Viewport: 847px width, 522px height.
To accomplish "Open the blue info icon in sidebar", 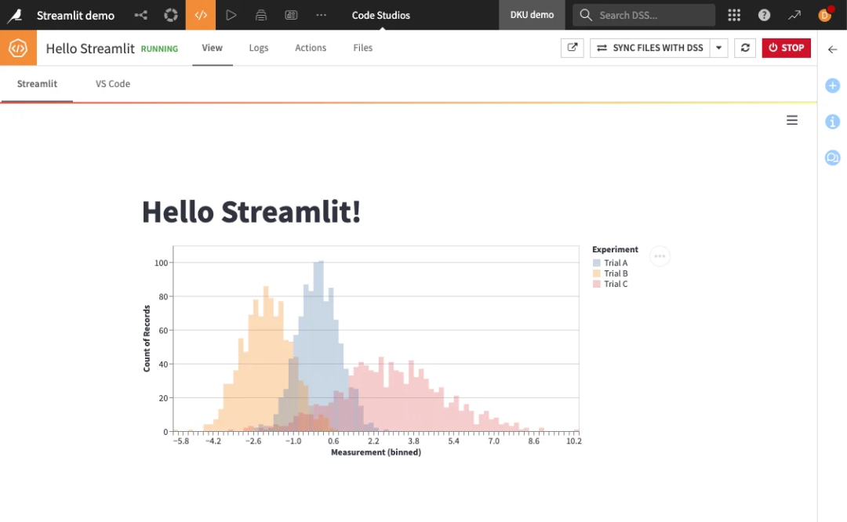I will [x=832, y=121].
